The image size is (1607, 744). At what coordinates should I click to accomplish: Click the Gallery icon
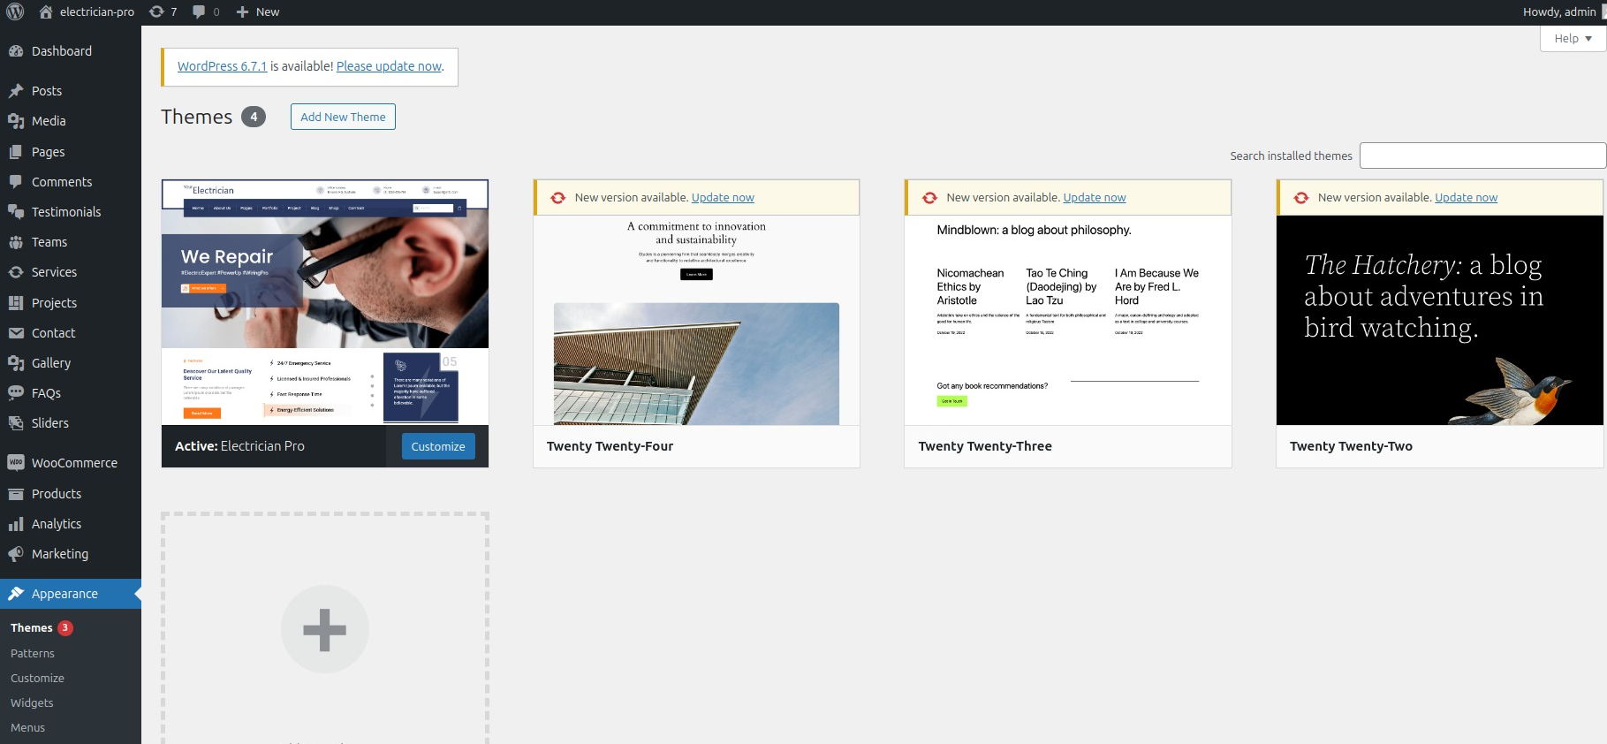coord(16,363)
